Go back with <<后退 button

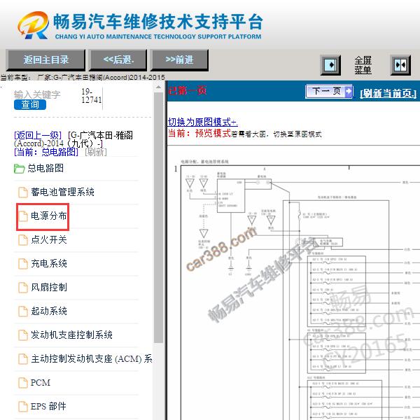point(118,59)
